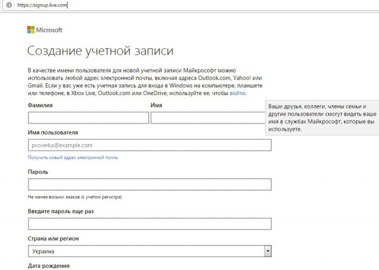Focus the Фамилия input field

pos(88,118)
